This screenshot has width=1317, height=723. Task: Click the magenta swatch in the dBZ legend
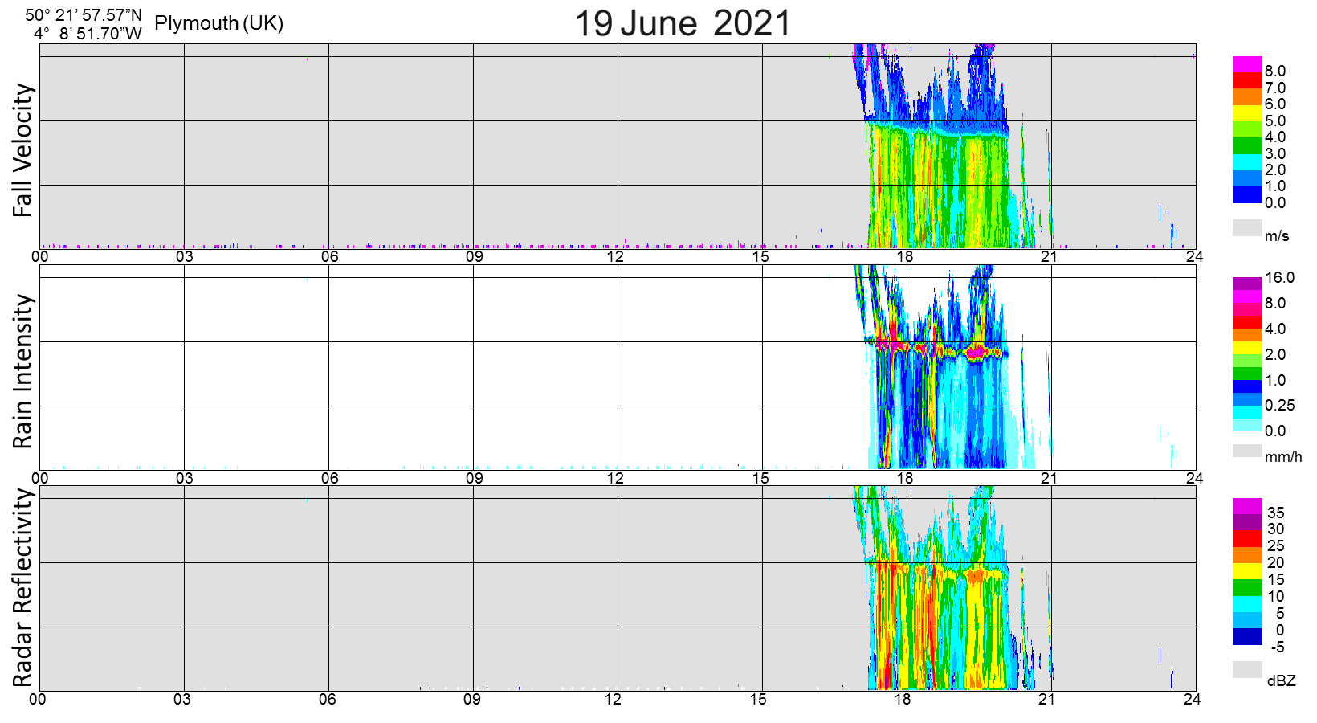[x=1247, y=506]
